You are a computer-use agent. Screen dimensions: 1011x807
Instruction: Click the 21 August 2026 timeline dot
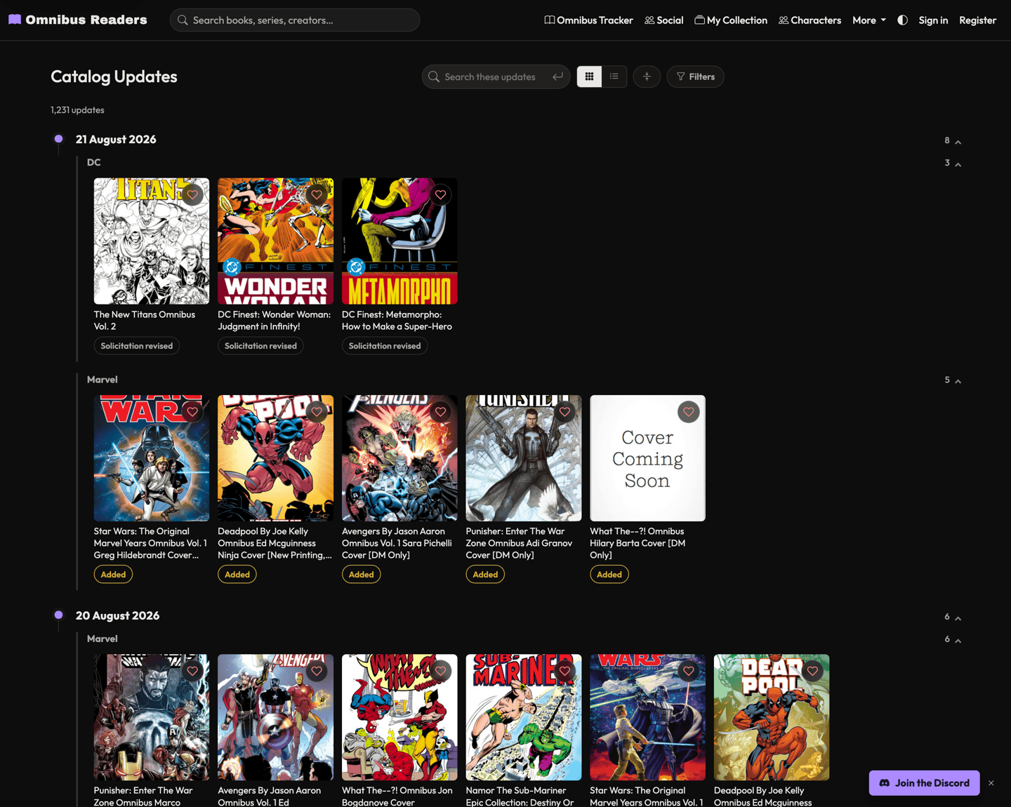coord(59,139)
